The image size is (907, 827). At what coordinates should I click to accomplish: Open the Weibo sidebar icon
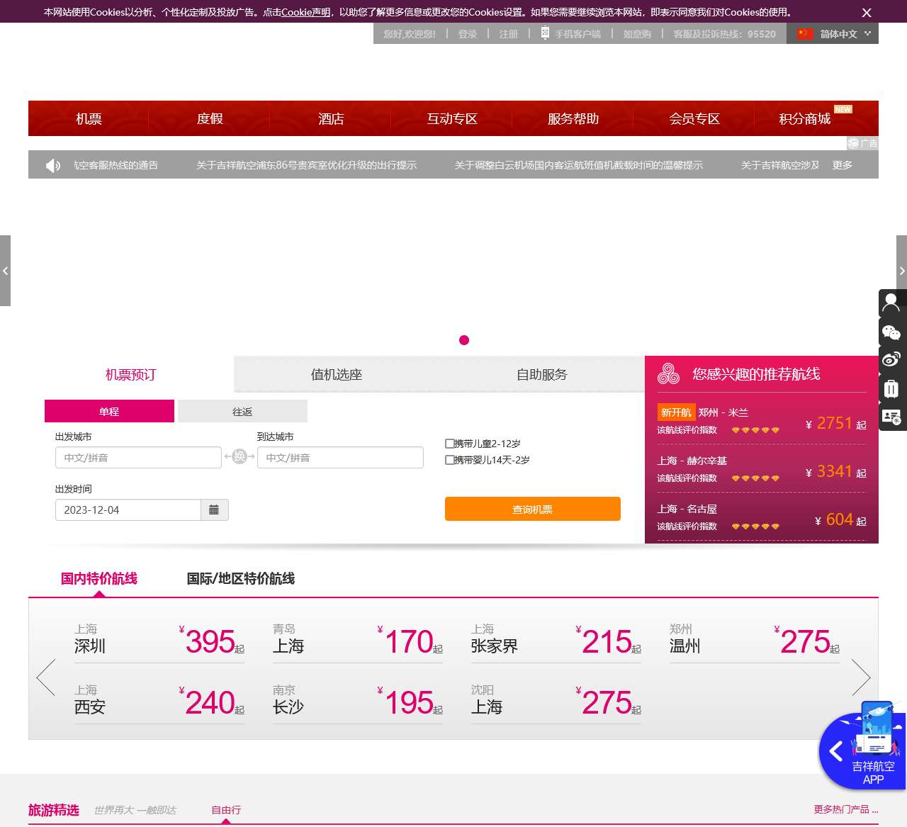click(x=891, y=359)
